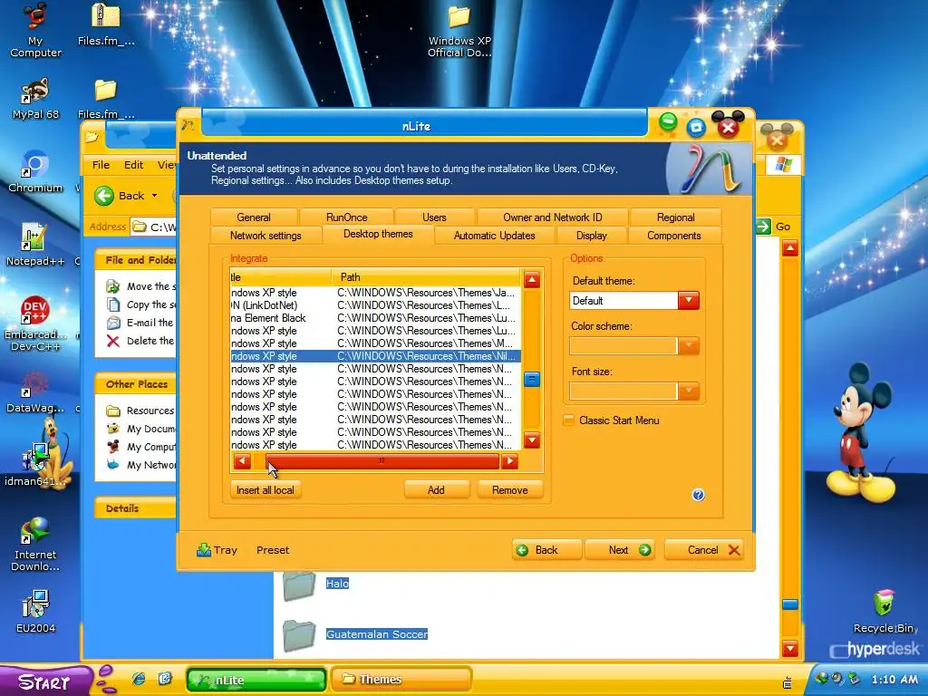Click Internet Explorer quick launch icon
The image size is (928, 696).
(139, 679)
